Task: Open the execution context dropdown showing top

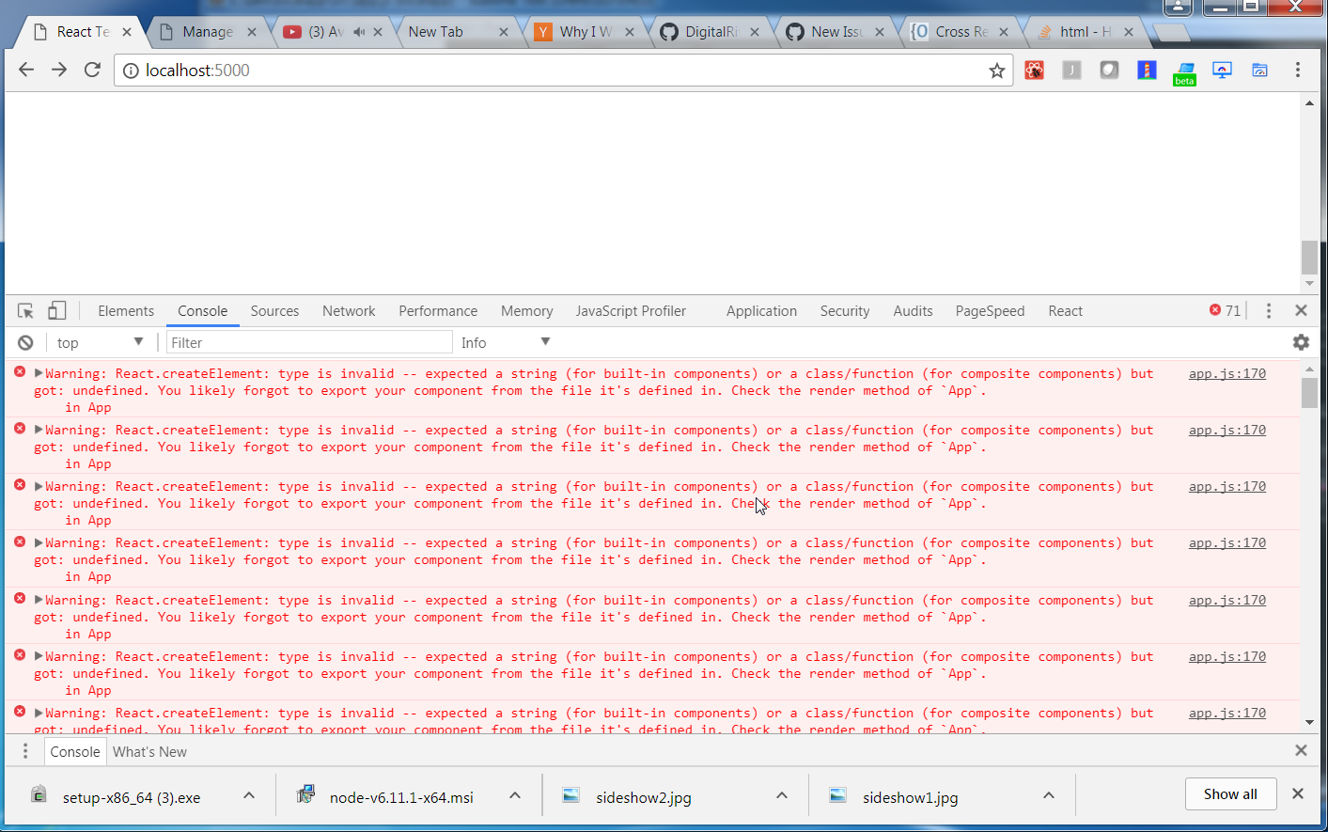Action: pyautogui.click(x=99, y=342)
